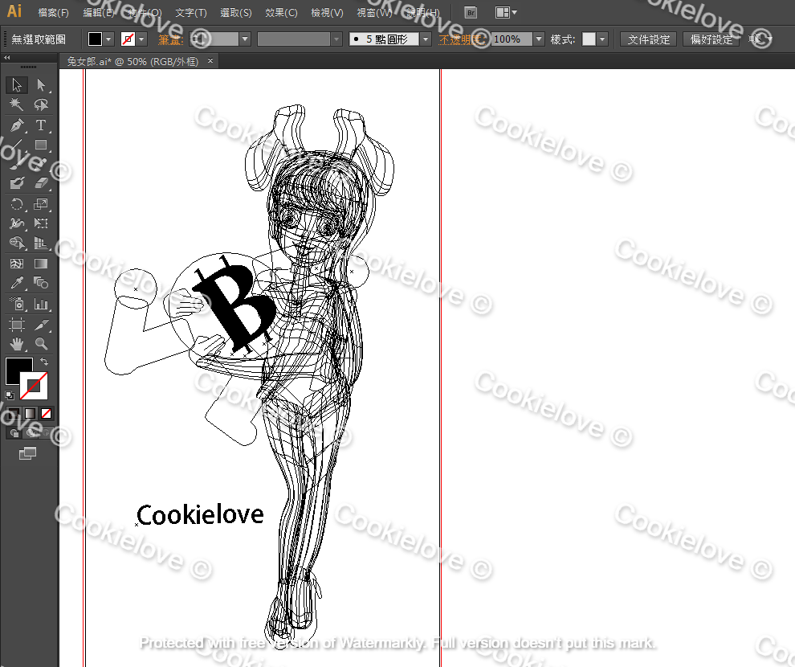Image resolution: width=795 pixels, height=667 pixels.
Task: Switch to Color fill mode button
Action: 14,413
